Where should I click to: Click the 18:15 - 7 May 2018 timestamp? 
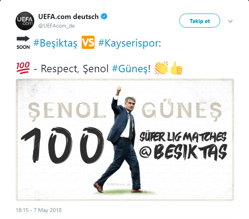tap(39, 210)
